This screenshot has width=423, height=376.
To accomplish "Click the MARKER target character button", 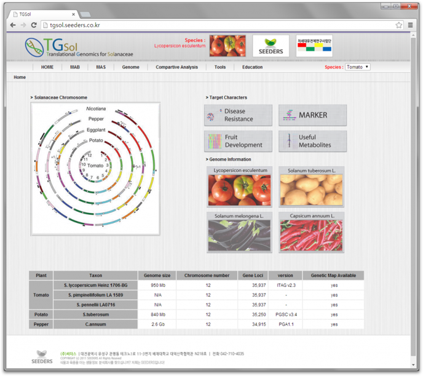I will pos(312,115).
